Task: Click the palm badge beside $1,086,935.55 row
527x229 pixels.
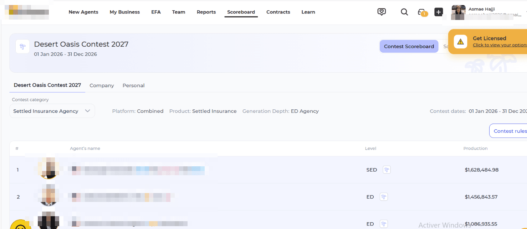Action: [x=384, y=224]
